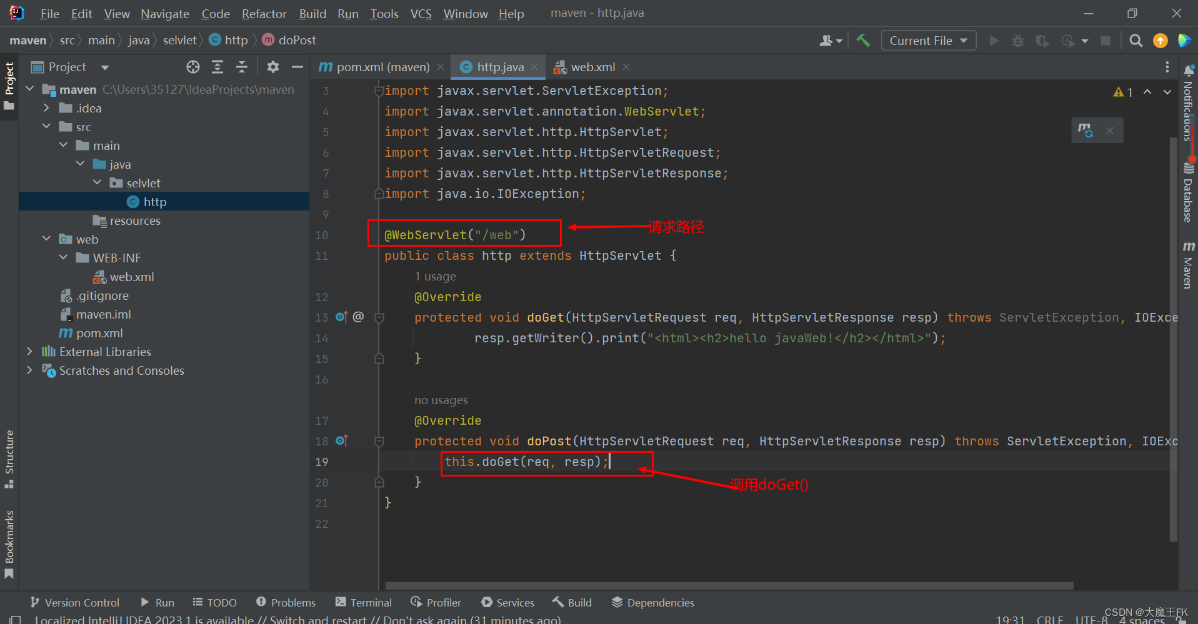Viewport: 1198px width, 624px height.
Task: Click override gutter icon on line 13
Action: click(341, 317)
